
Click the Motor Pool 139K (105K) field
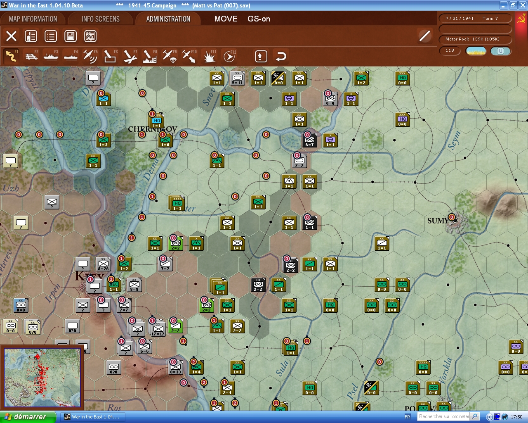tap(475, 39)
